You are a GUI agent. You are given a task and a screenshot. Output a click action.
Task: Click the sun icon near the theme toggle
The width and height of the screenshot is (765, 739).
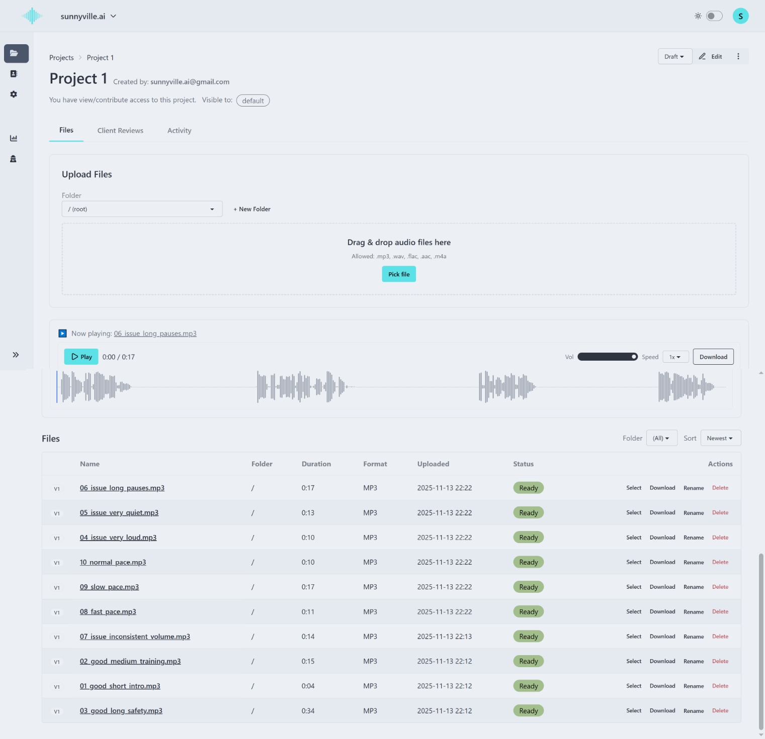(x=698, y=16)
